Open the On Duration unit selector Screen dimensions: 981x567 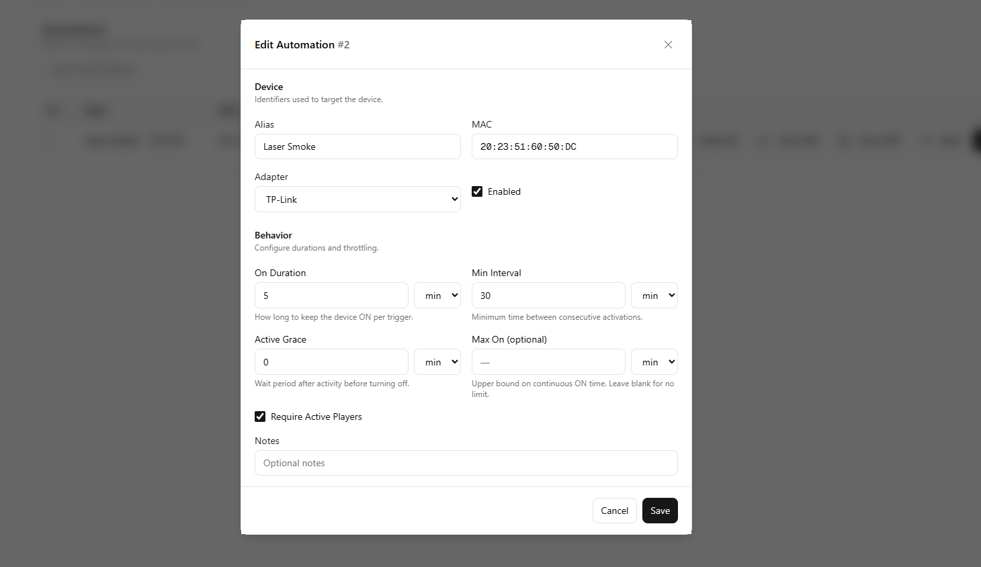(x=437, y=295)
